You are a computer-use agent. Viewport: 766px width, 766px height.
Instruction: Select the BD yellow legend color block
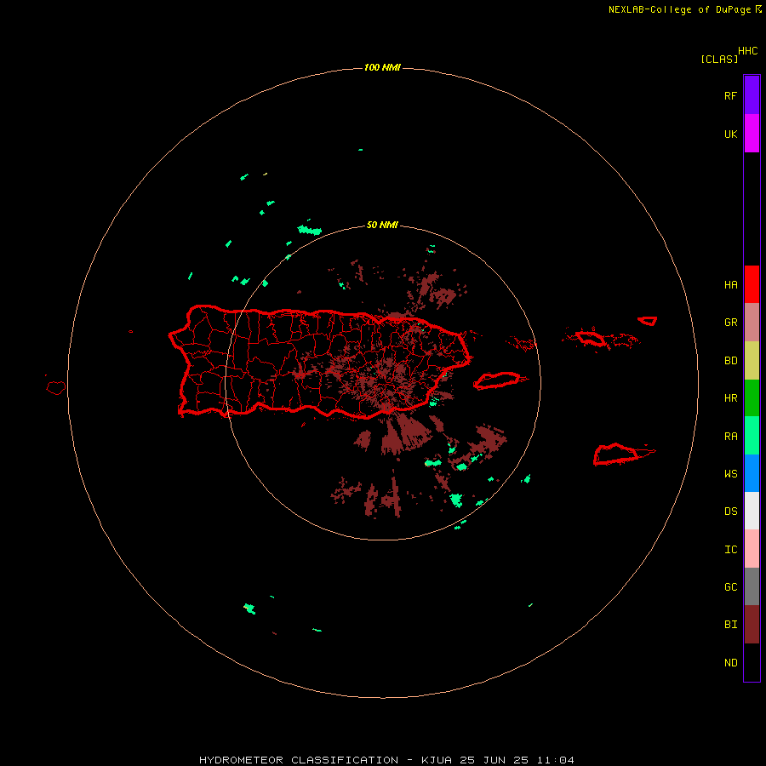pos(752,361)
